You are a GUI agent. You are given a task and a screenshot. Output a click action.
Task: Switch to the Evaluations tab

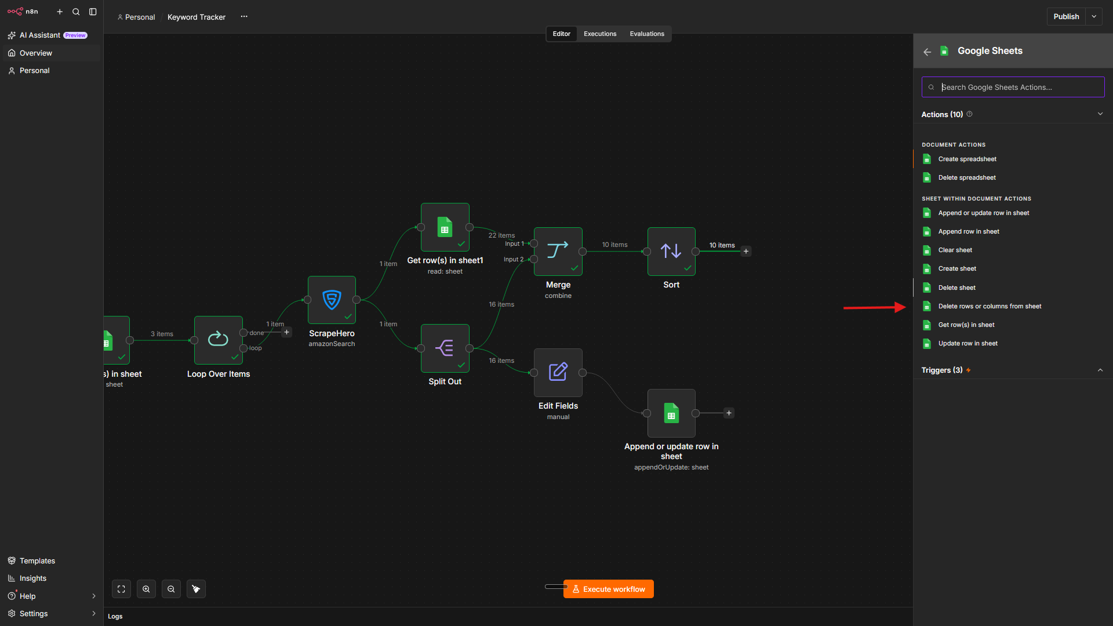pyautogui.click(x=647, y=34)
